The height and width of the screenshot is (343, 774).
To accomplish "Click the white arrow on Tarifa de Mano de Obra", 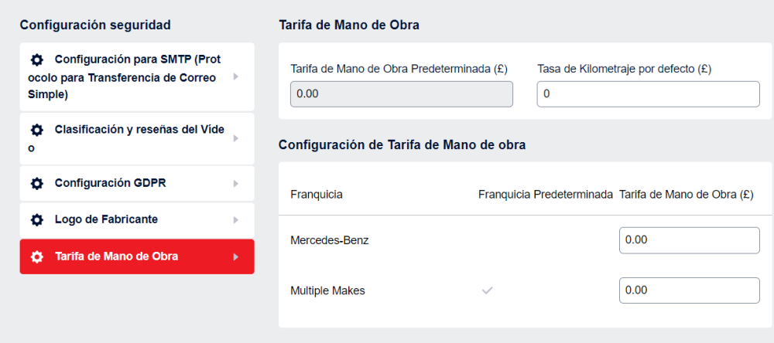I will pyautogui.click(x=235, y=257).
